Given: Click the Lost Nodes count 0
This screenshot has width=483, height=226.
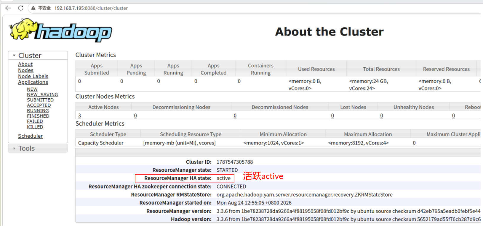Looking at the screenshot, I should [332, 116].
